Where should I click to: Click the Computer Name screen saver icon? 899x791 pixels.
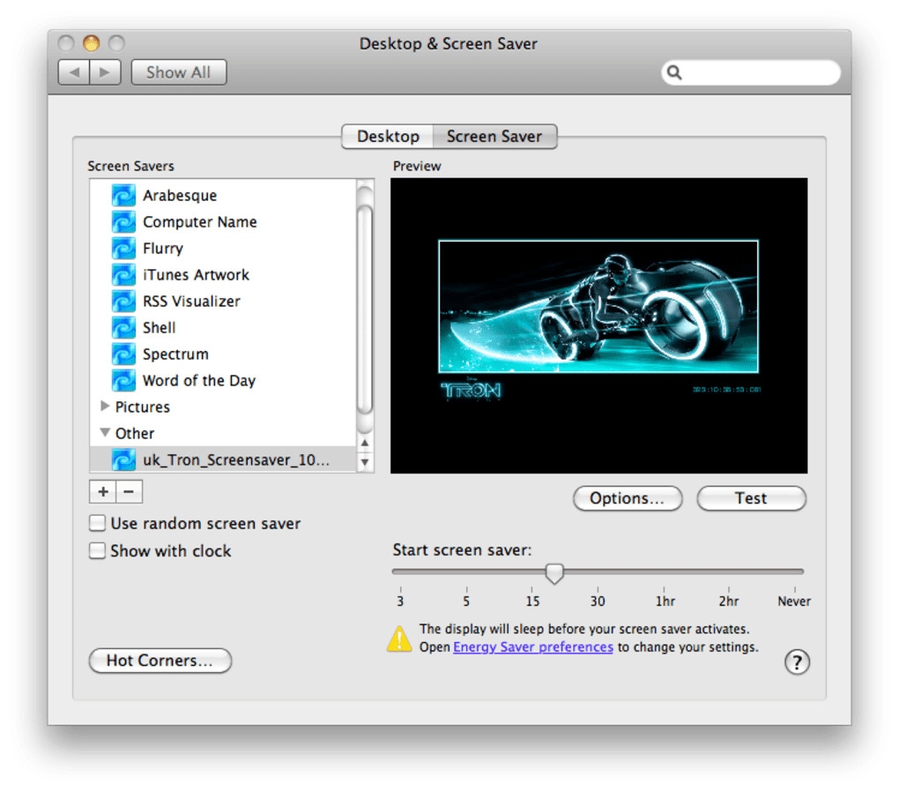pyautogui.click(x=123, y=222)
